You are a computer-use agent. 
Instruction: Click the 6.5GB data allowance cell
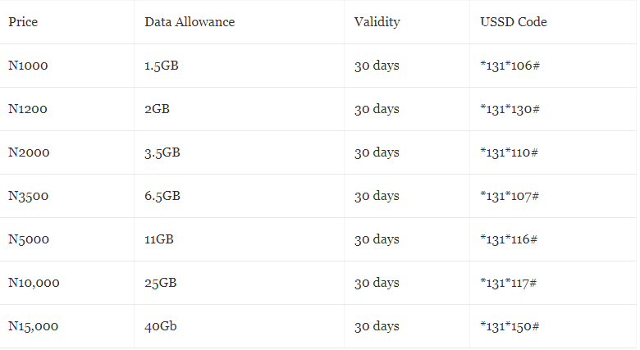tap(162, 196)
